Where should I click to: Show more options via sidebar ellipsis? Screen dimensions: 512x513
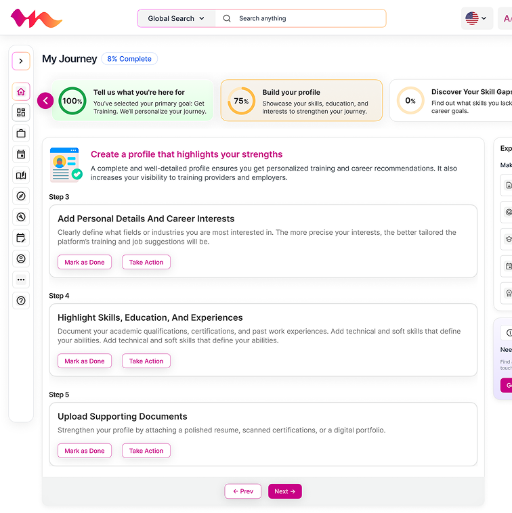(21, 280)
